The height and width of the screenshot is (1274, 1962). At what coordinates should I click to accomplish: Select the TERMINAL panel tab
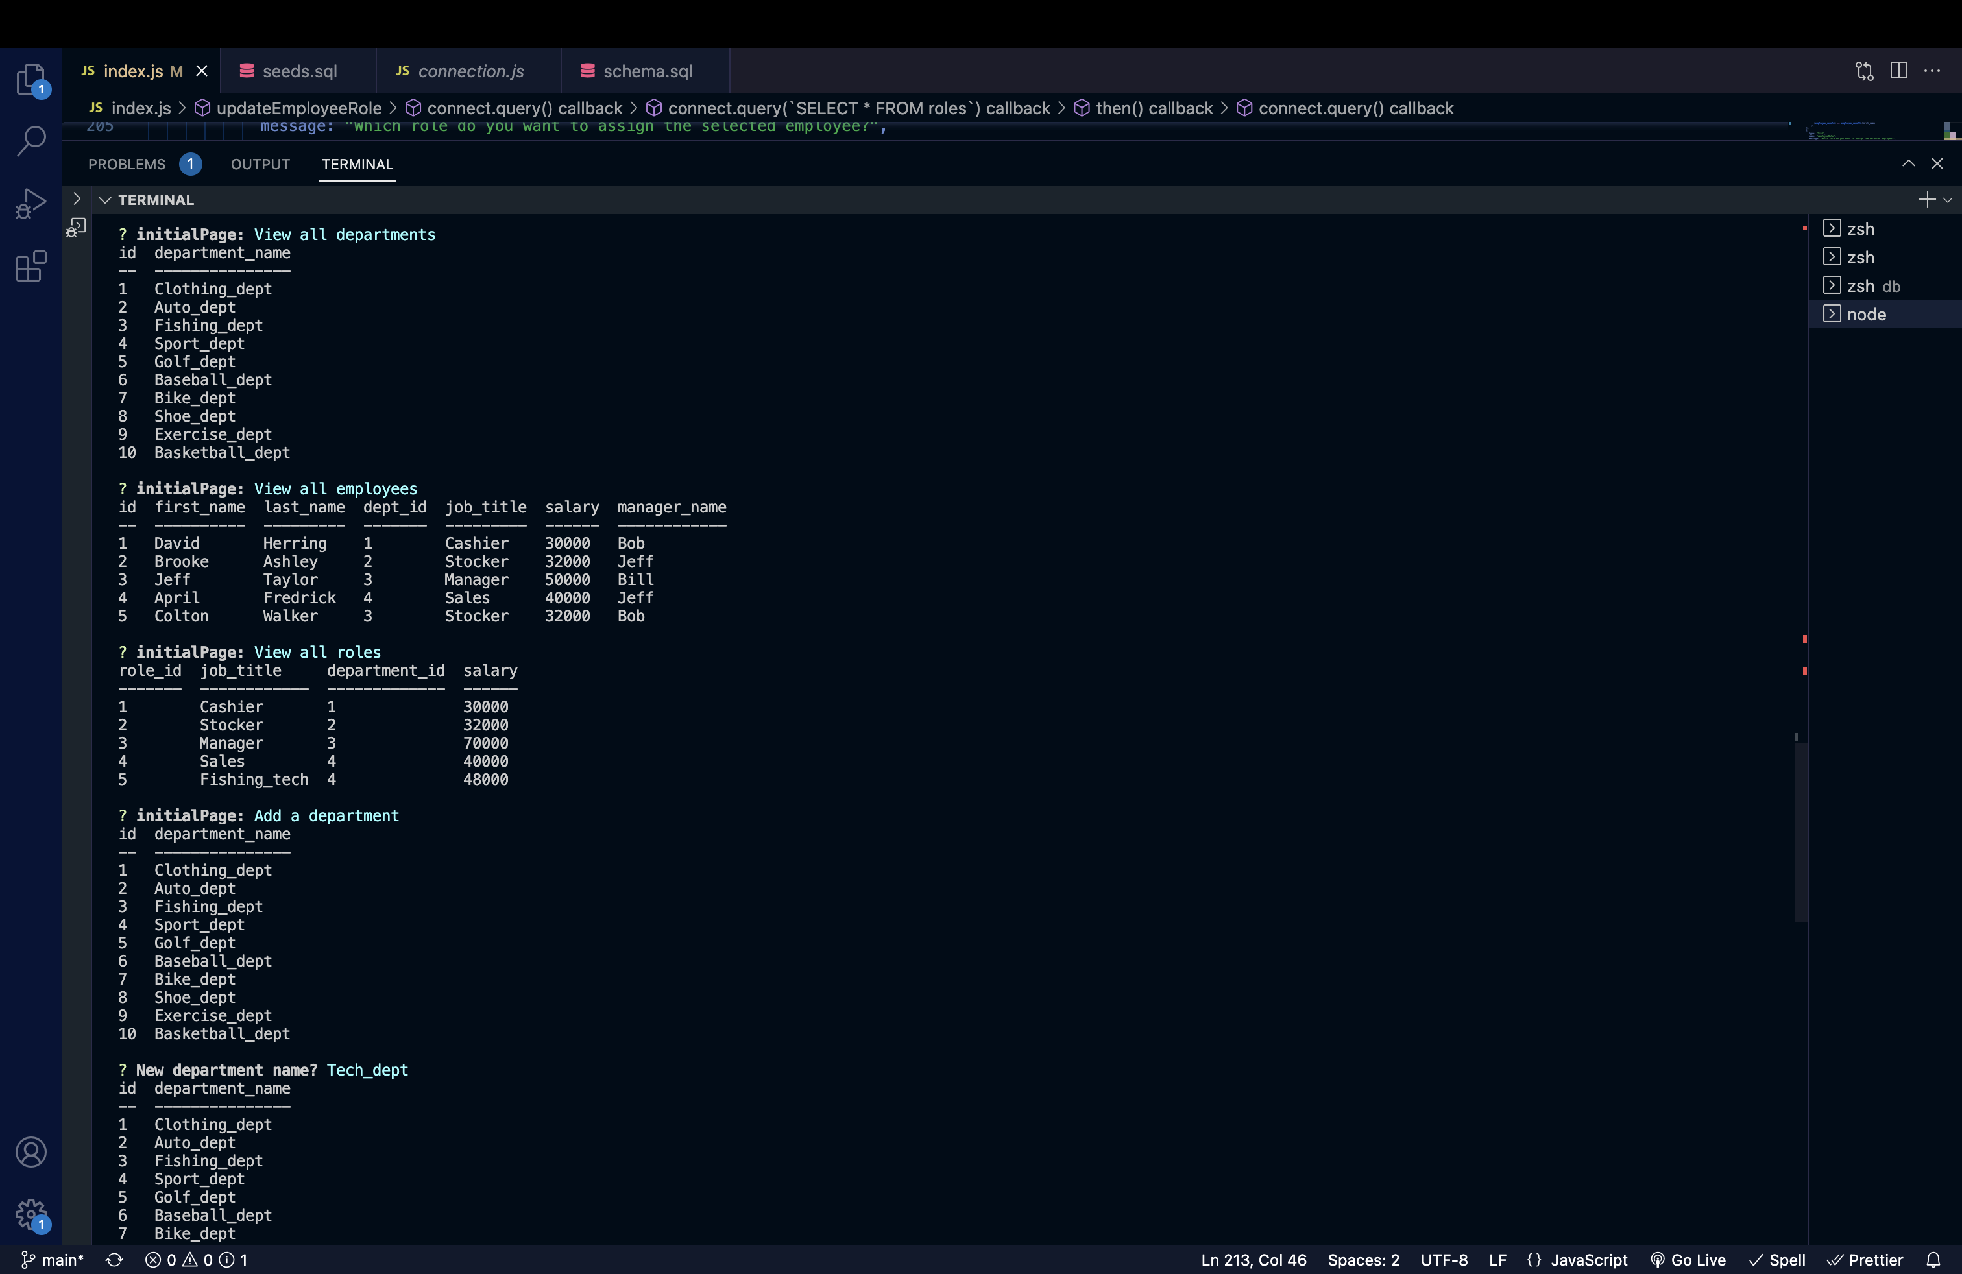[357, 164]
